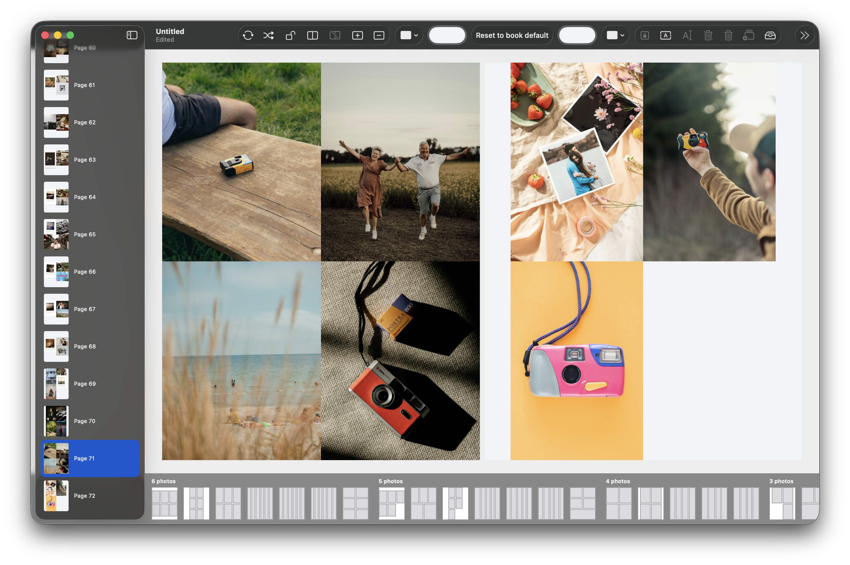Click the crossed-out page split icon

tap(335, 35)
